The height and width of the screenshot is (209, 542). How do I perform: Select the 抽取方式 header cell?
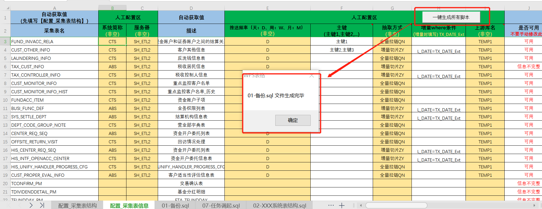(392, 31)
